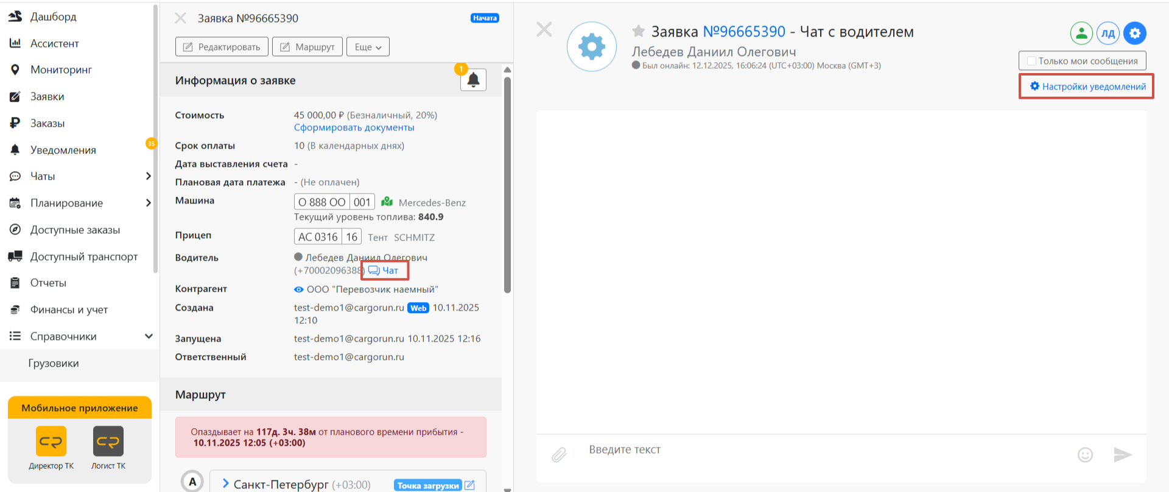Click ООО "Перевозчик наемный" contractor name

[372, 289]
